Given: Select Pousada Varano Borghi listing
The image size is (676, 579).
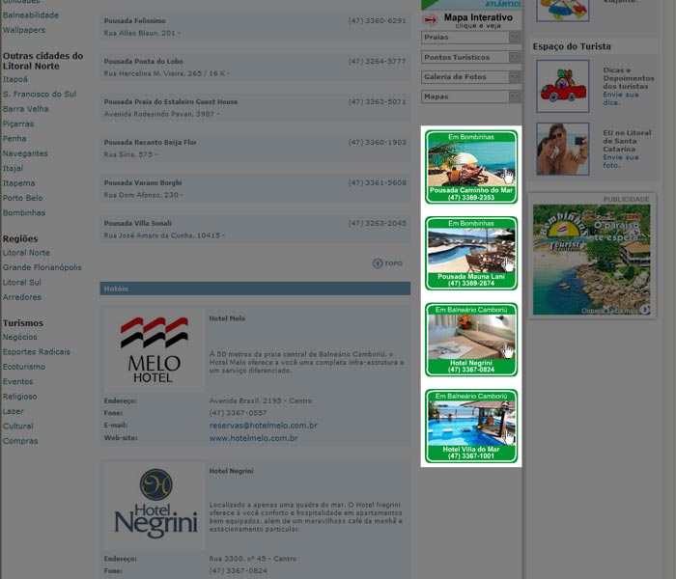Looking at the screenshot, I should (x=255, y=189).
